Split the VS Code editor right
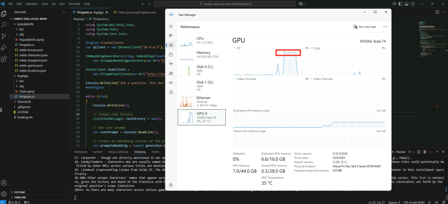 click(437, 12)
